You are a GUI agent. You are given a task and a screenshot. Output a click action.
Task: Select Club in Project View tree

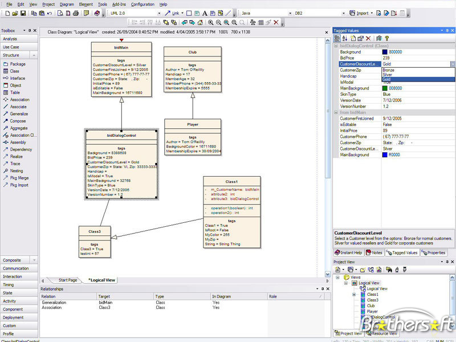click(x=370, y=306)
